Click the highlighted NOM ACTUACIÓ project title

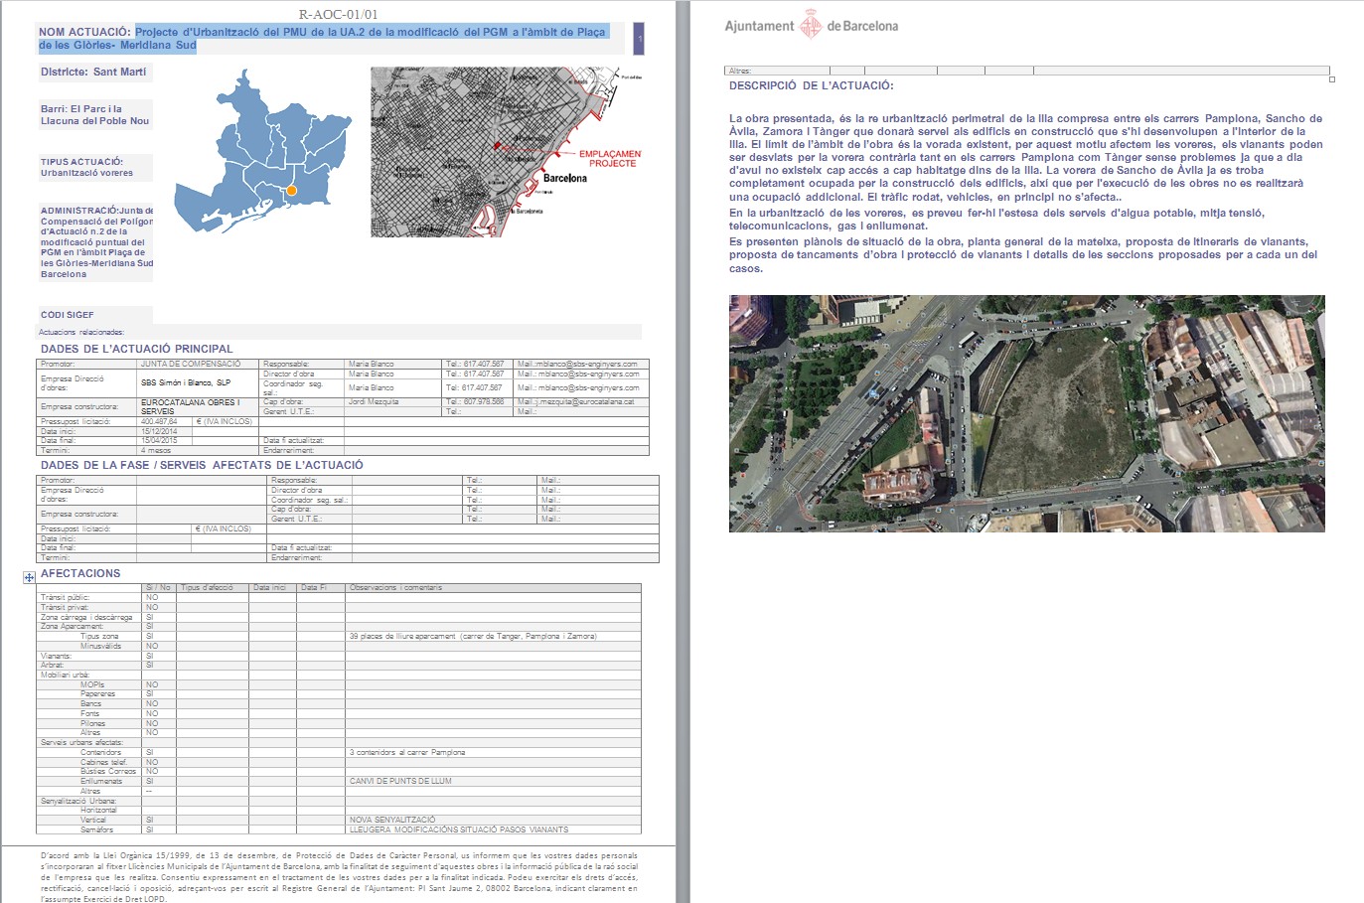pos(370,33)
